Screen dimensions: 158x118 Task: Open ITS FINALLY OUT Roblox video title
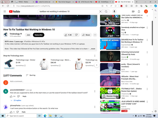131,90
